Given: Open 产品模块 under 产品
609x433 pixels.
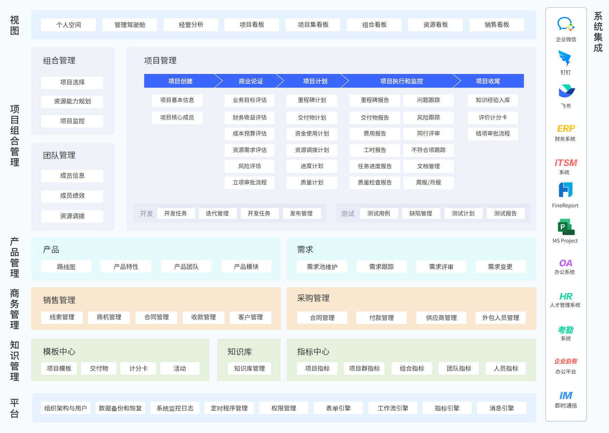Looking at the screenshot, I should click(246, 267).
